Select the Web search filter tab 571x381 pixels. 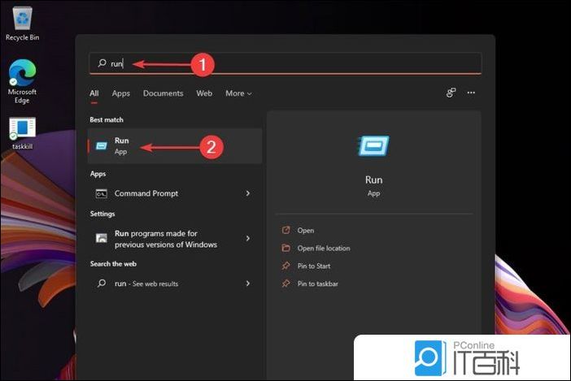pyautogui.click(x=204, y=93)
